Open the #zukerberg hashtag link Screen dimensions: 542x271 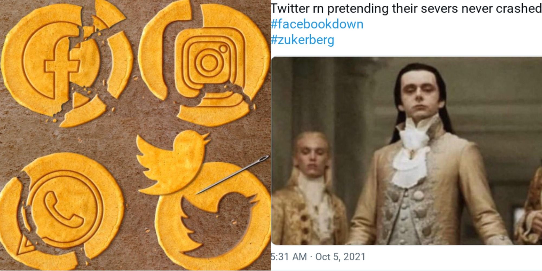[x=302, y=40]
